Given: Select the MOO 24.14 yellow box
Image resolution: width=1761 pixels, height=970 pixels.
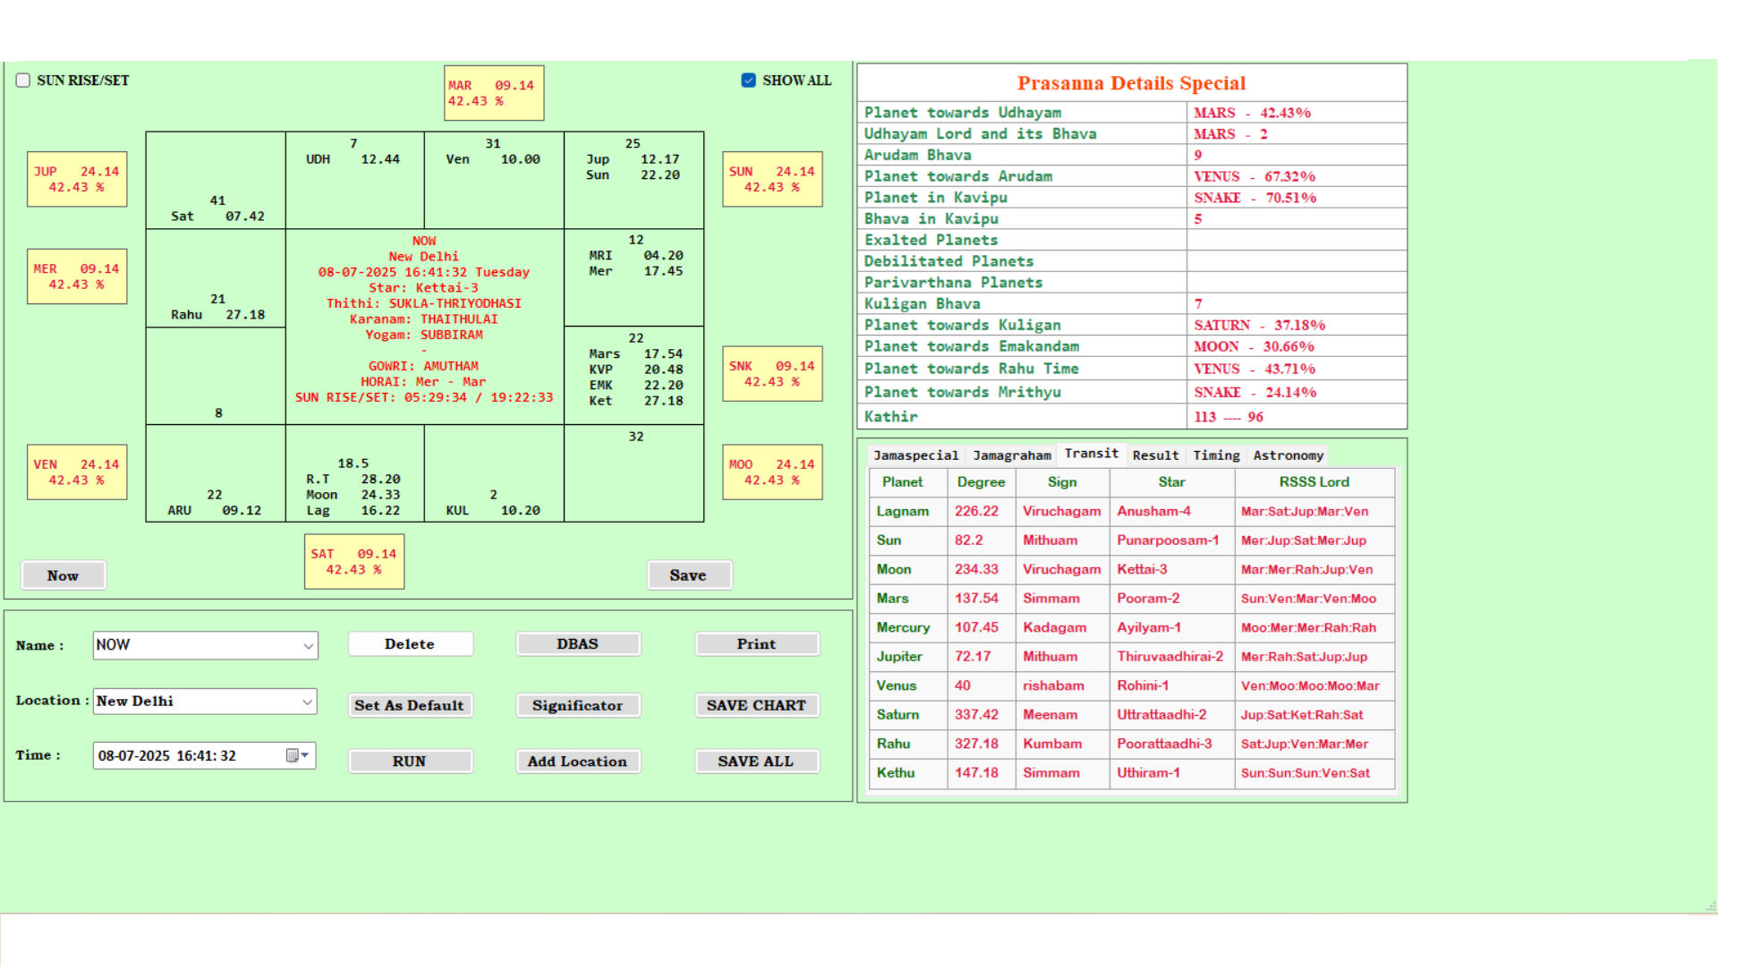Looking at the screenshot, I should (772, 472).
